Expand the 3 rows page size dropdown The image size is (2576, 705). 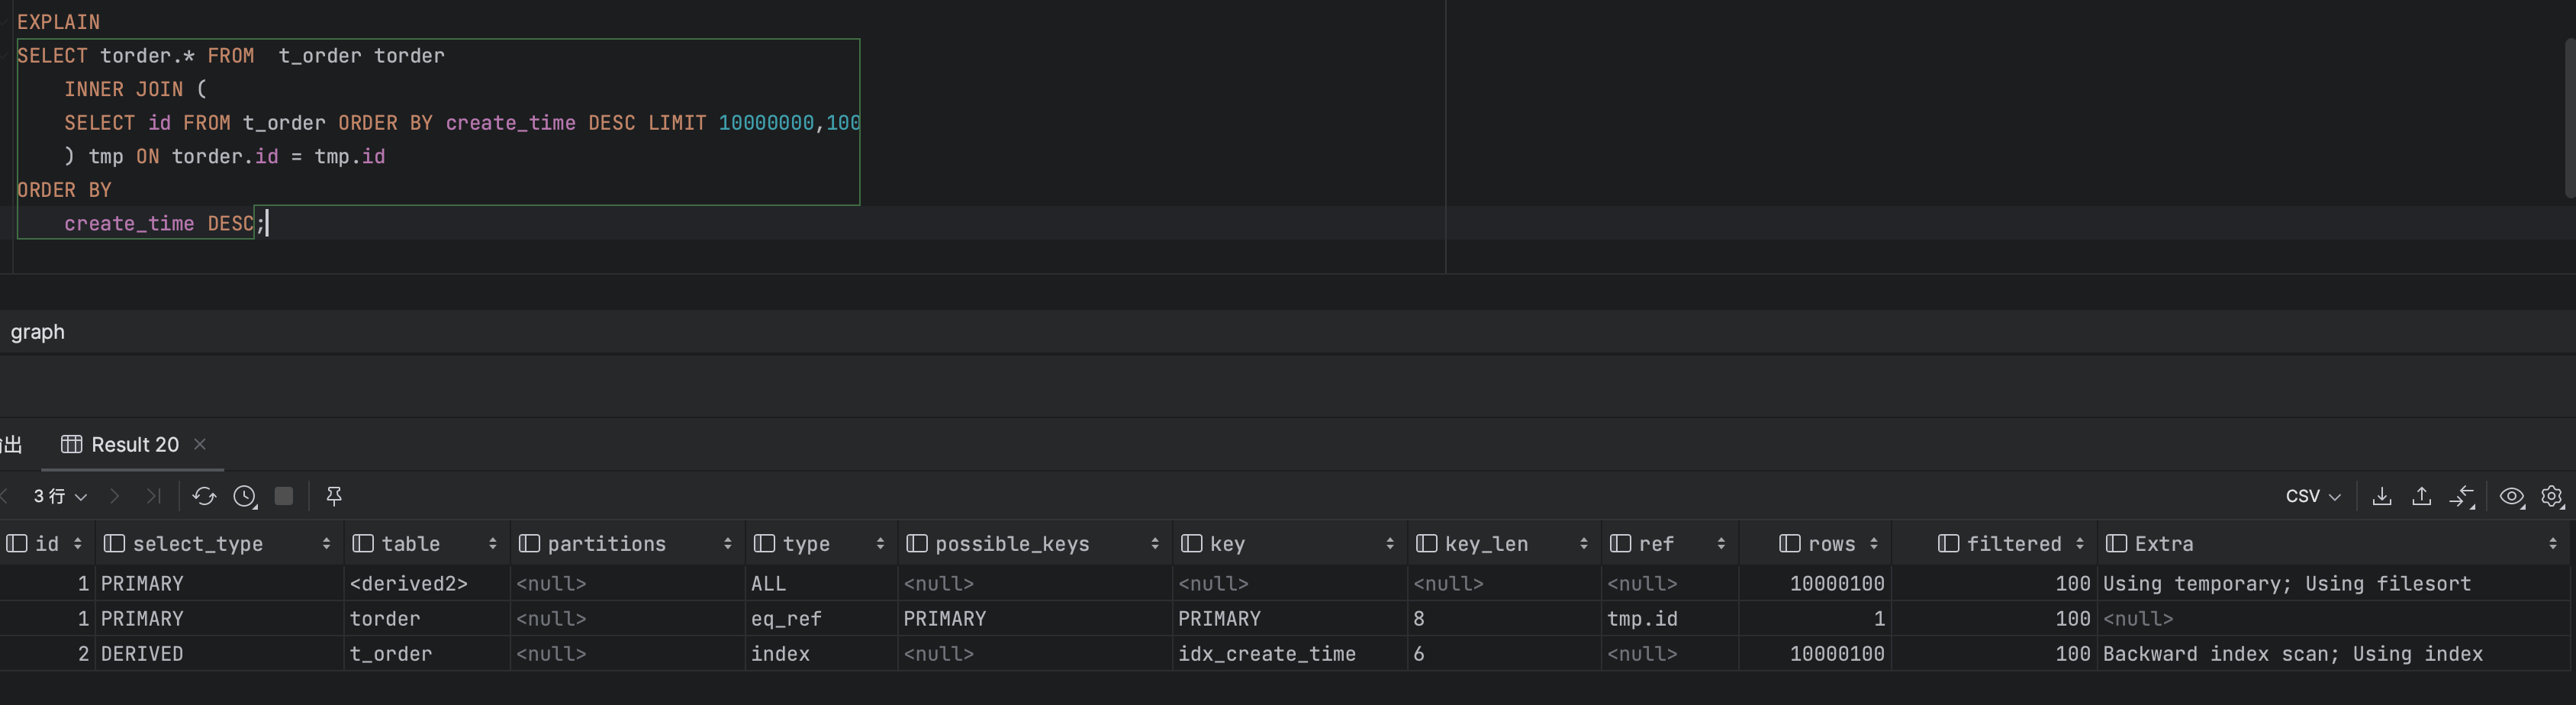click(x=60, y=496)
